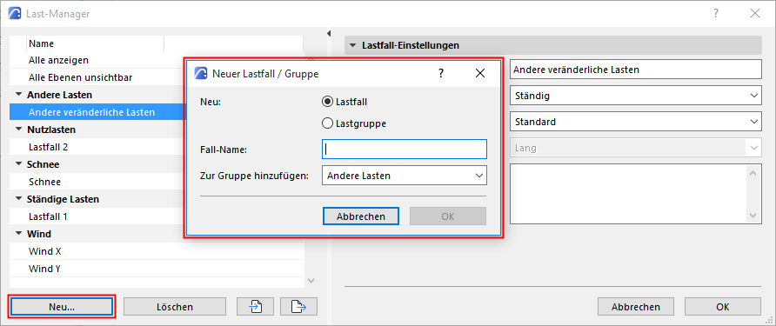Select Wind X load case
The image size is (776, 326).
pos(157,251)
